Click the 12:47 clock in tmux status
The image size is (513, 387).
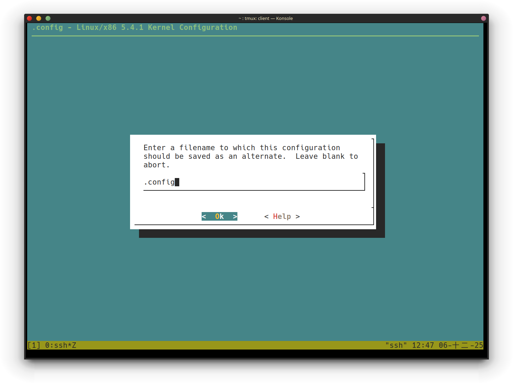423,345
